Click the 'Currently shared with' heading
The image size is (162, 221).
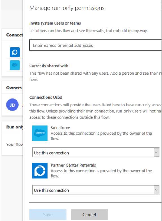click(x=49, y=66)
